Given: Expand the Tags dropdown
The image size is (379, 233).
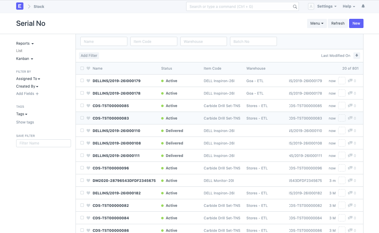Looking at the screenshot, I should click(21, 114).
